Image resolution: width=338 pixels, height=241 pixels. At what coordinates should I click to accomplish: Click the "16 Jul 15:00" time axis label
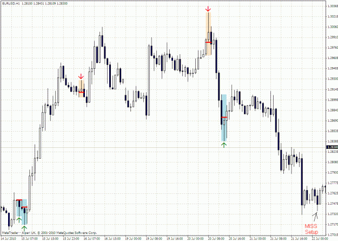point(112,239)
